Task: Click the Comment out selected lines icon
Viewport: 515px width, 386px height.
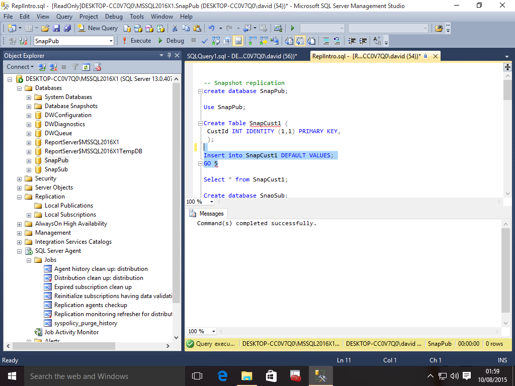Action: (x=325, y=41)
